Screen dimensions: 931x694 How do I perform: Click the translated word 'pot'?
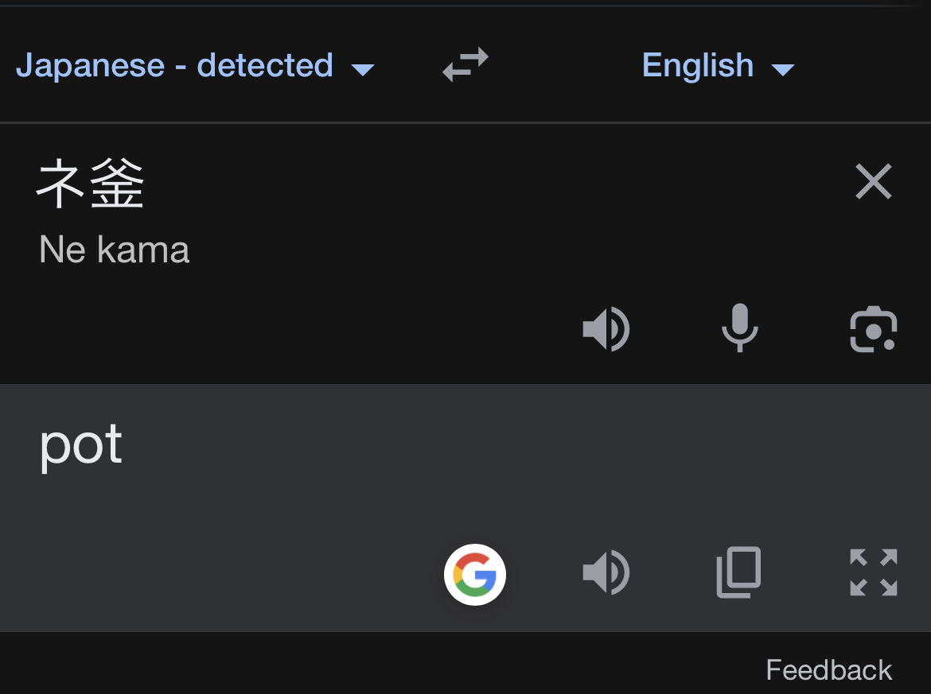point(81,445)
